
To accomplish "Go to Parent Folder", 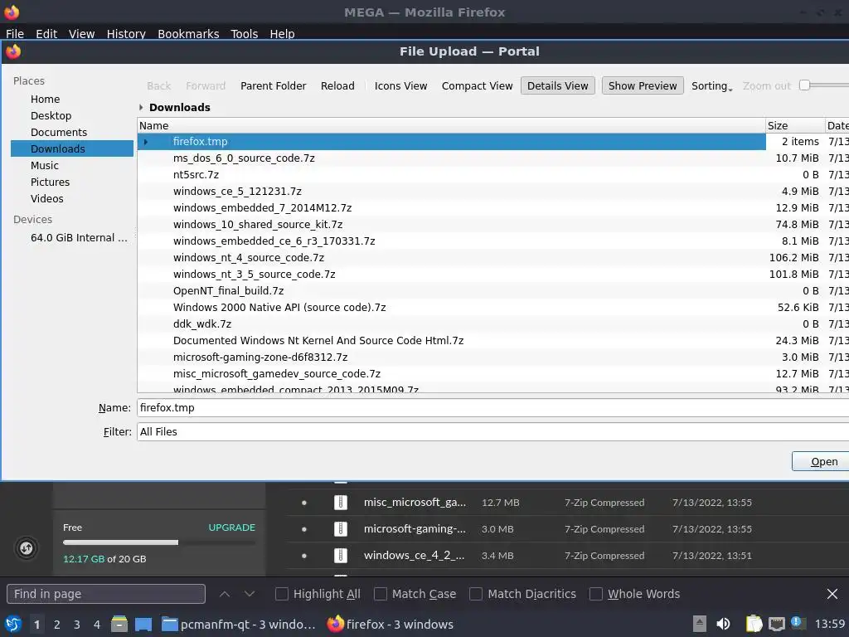I will (x=274, y=85).
